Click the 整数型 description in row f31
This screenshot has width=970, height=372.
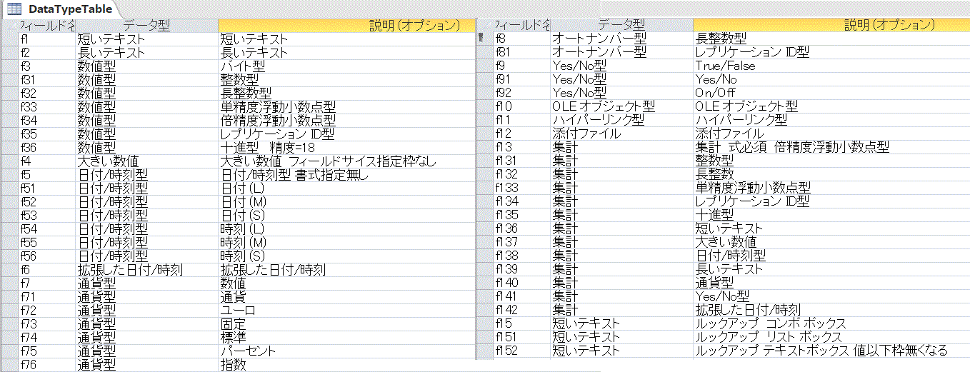coord(346,79)
